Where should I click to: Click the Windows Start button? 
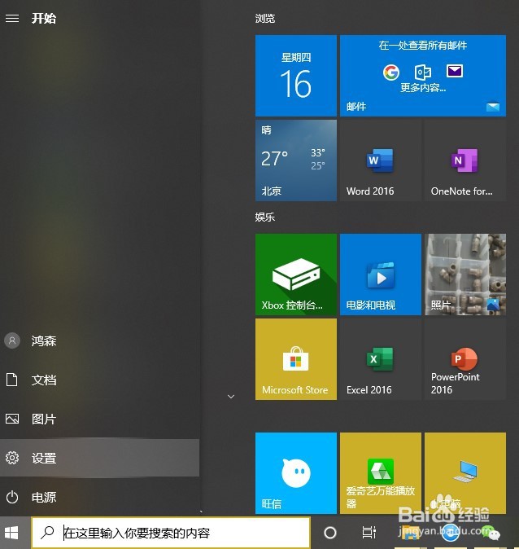click(12, 533)
